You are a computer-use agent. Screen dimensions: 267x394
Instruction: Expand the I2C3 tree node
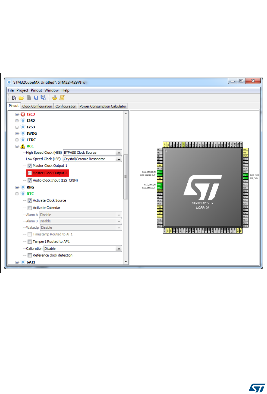(x=17, y=114)
